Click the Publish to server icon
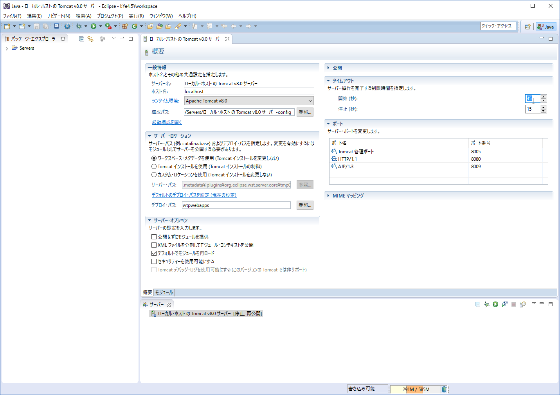The width and height of the screenshot is (560, 395). (522, 304)
